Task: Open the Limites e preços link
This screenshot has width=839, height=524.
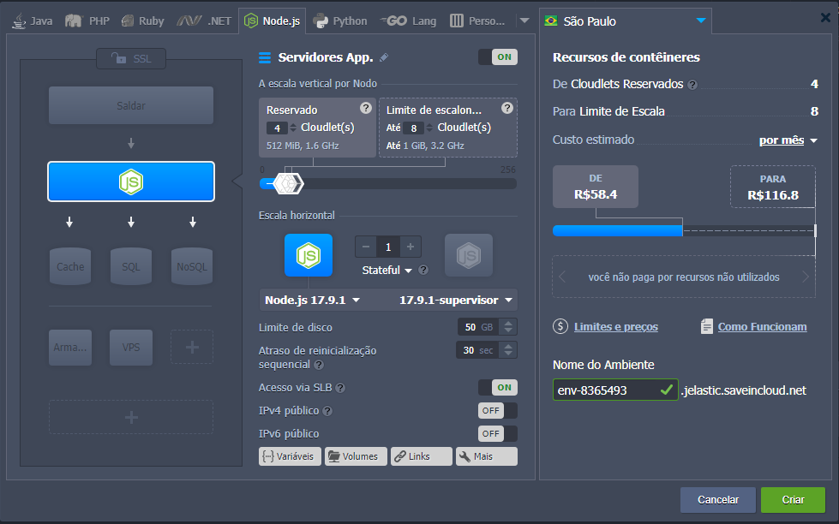Action: (x=615, y=326)
